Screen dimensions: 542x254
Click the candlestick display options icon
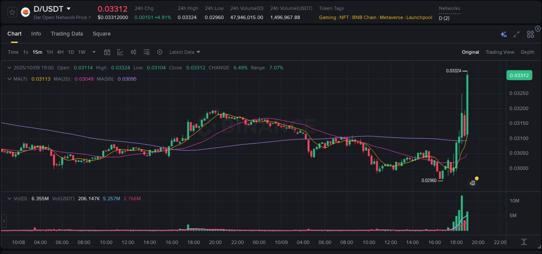(x=134, y=52)
